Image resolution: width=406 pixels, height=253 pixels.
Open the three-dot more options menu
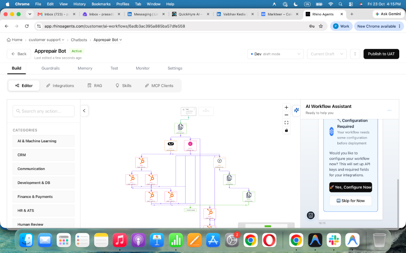point(355,54)
